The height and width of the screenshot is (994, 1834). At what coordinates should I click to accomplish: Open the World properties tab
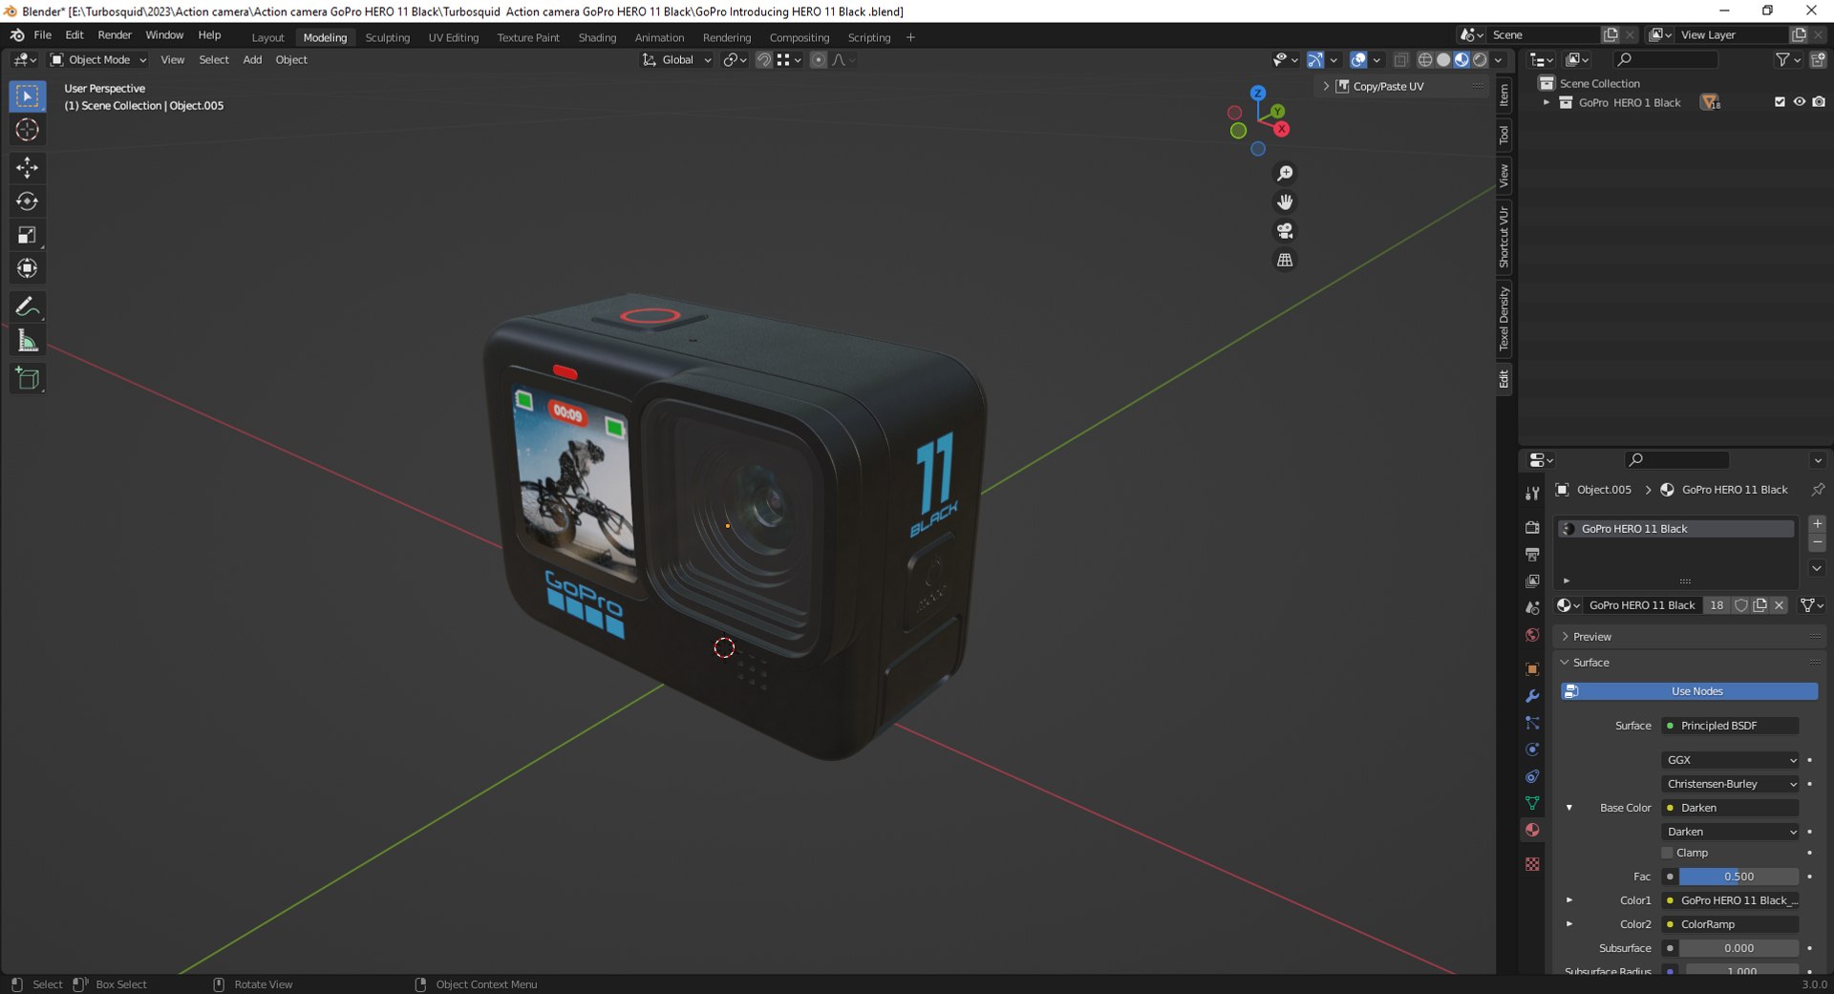coord(1532,635)
